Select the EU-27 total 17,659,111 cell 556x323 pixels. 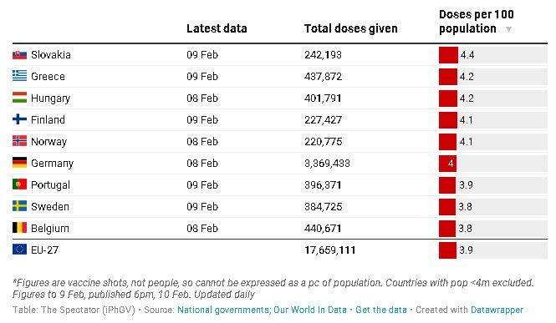329,250
